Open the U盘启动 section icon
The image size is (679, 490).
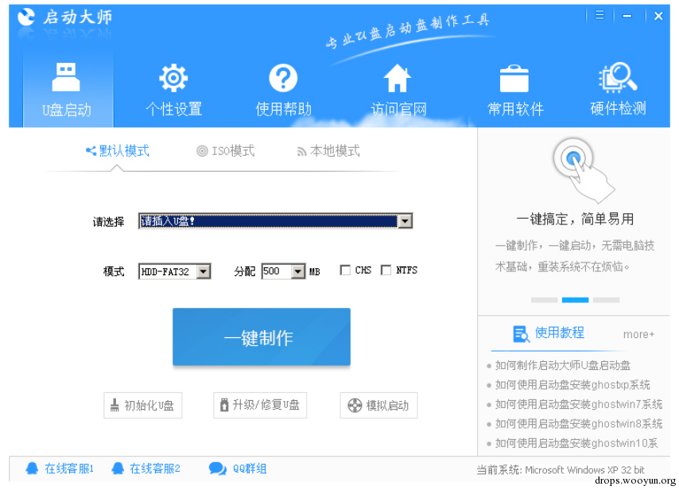point(66,77)
